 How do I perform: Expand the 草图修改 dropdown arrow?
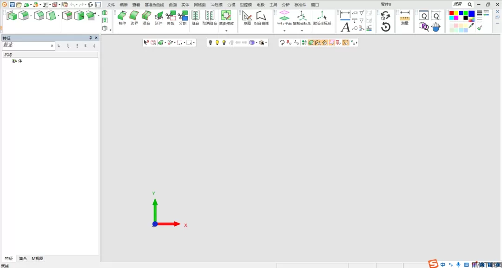(226, 31)
